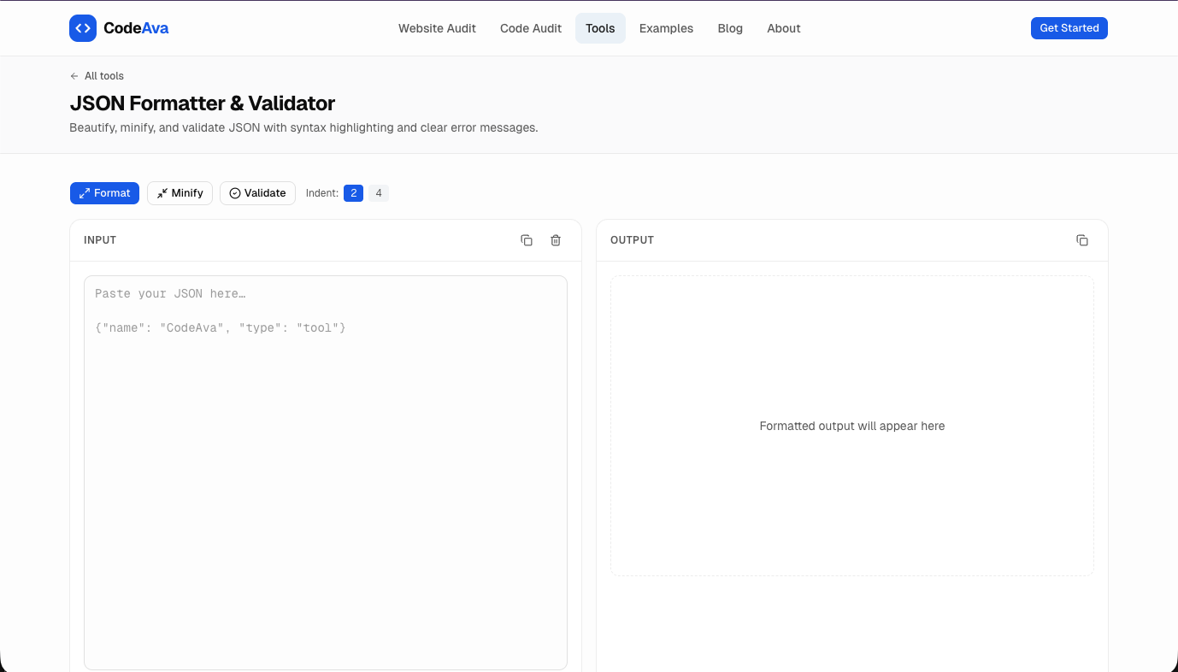The image size is (1178, 672).
Task: Toggle the Format mode button
Action: pyautogui.click(x=104, y=192)
